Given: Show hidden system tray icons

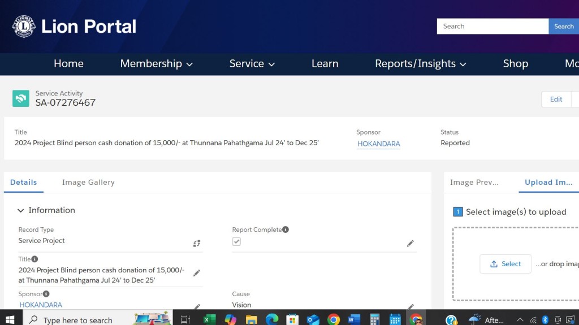Looking at the screenshot, I should point(520,320).
